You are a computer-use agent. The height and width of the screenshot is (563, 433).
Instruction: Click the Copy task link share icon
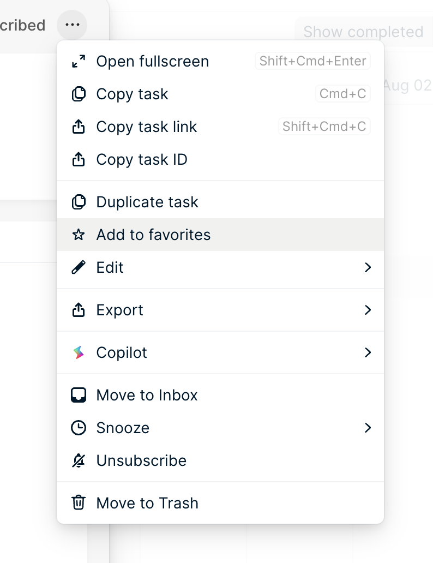[79, 126]
